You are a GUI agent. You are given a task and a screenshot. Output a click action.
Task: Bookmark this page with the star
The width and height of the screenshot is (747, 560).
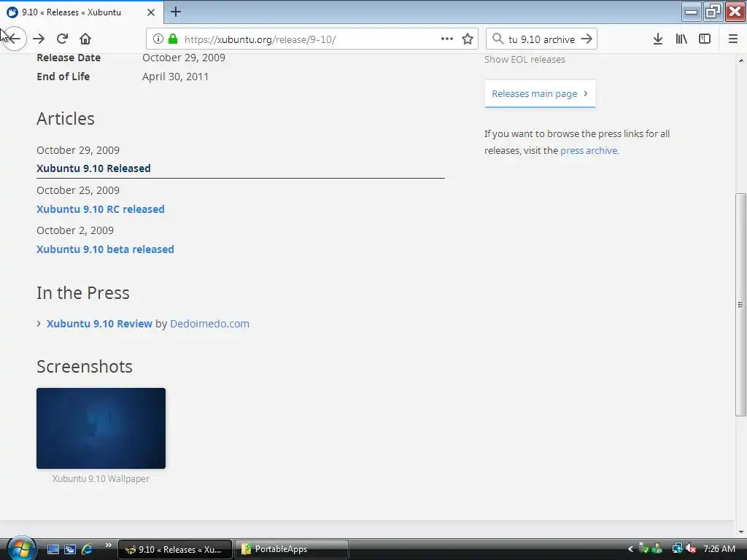(468, 39)
